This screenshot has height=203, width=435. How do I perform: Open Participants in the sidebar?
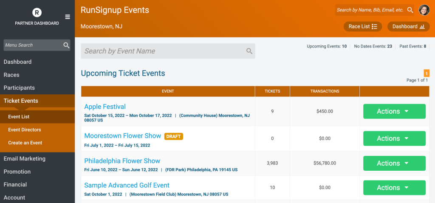click(19, 88)
